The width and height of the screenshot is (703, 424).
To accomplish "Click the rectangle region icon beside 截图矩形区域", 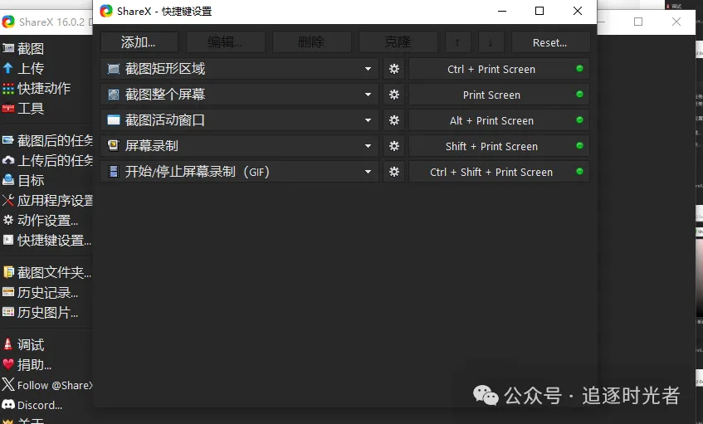I will [114, 69].
